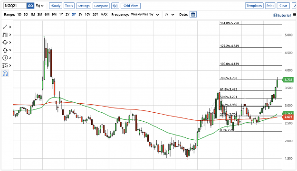Click the 61.8% 3.422 Fibonacci label
The image size is (297, 171).
(229, 89)
